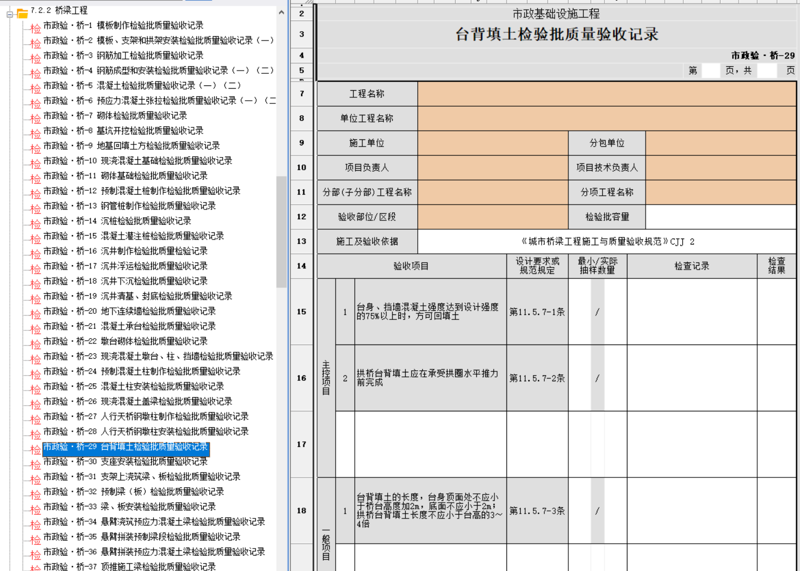Click the 检 icon beside 桥-15 混凝土灌注桩
This screenshot has width=800, height=571.
click(x=36, y=239)
